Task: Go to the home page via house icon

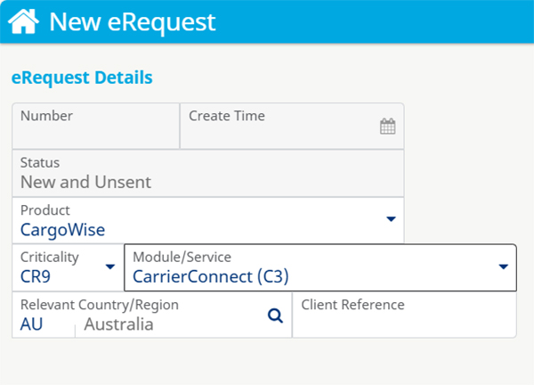Action: click(23, 21)
